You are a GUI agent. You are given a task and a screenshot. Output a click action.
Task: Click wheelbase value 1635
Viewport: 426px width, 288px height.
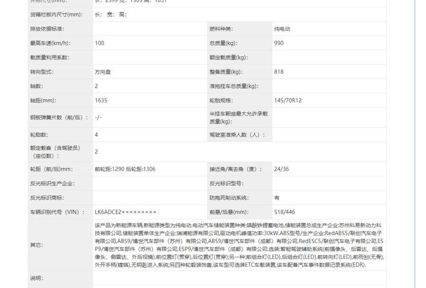click(101, 100)
